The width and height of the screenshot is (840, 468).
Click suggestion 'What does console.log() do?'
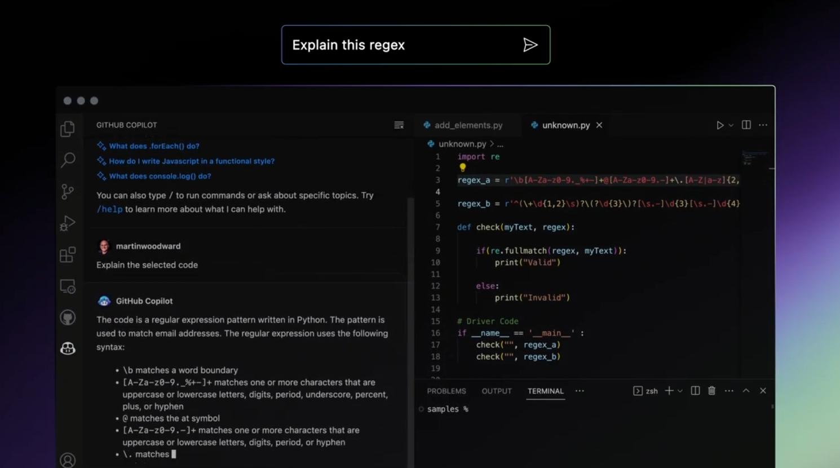pyautogui.click(x=160, y=176)
